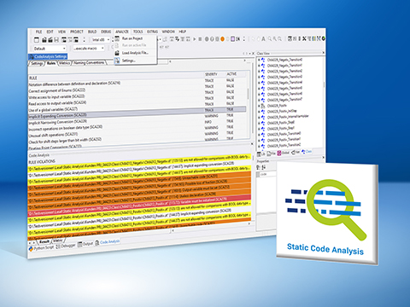Viewport: 410px width, 307px height.
Task: Click the categorized view icon in Properties
Action: pos(259,167)
